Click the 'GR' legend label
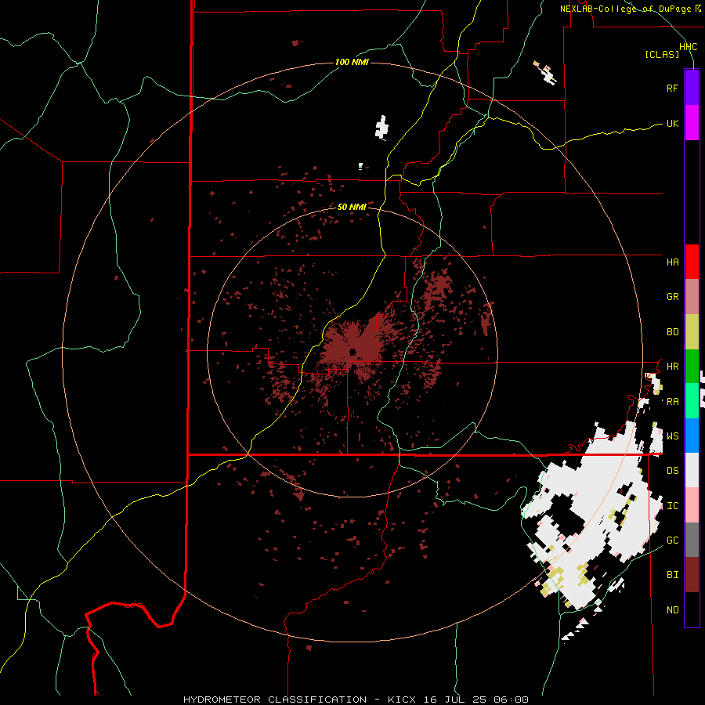Image resolution: width=705 pixels, height=705 pixels. [672, 297]
